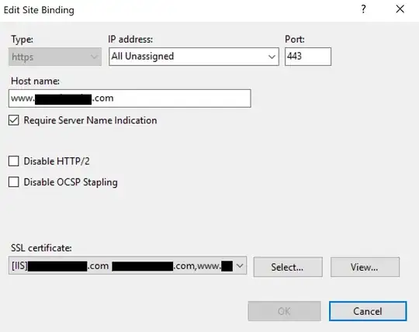Close the Edit Site Binding dialog
Screen dimensions: 419x332
click(400, 9)
